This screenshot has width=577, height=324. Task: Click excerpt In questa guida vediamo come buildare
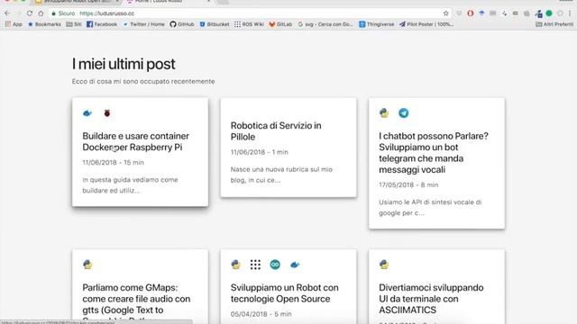coord(130,185)
